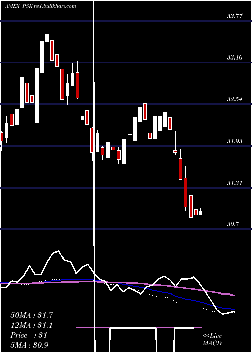This screenshot has width=252, height=353.
Task: Click the last white candlestick on chart
Action: click(201, 212)
